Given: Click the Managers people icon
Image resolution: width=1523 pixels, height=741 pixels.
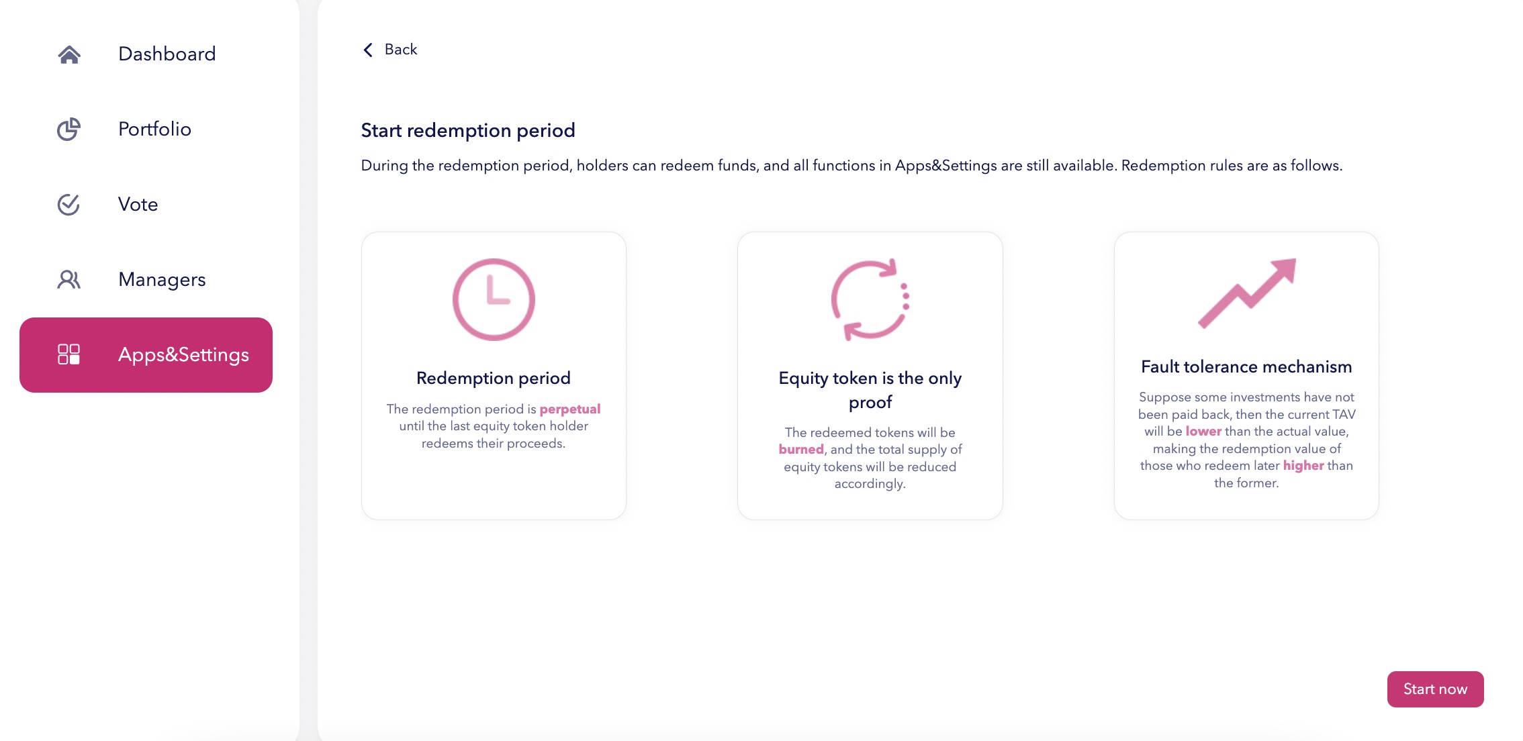Looking at the screenshot, I should 68,279.
